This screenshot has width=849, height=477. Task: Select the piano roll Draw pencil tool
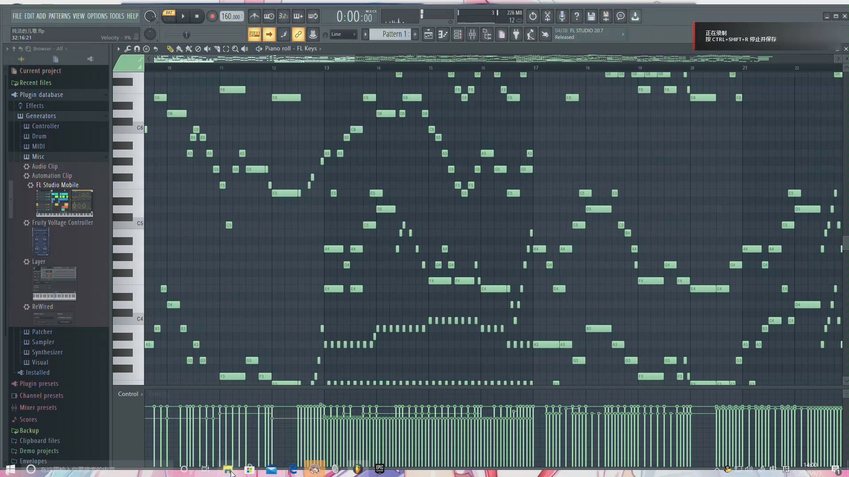tap(170, 49)
